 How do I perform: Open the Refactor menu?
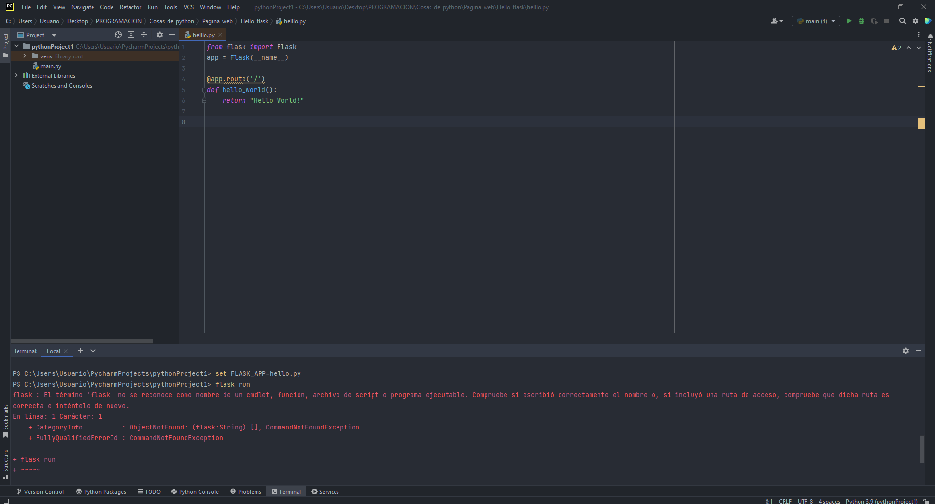(x=131, y=7)
